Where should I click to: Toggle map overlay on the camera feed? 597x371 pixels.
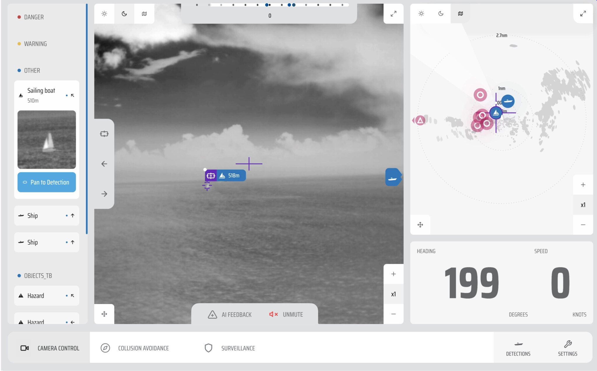[144, 13]
